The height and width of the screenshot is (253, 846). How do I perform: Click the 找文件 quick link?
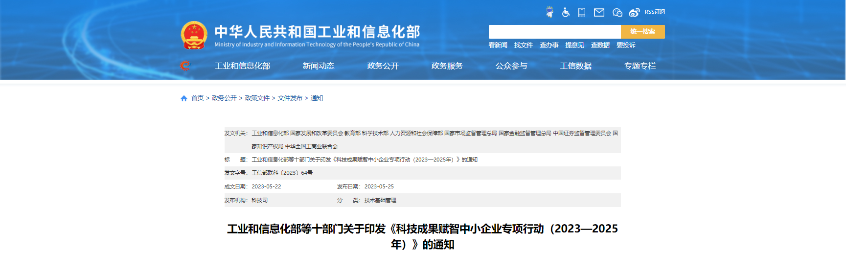tap(523, 45)
